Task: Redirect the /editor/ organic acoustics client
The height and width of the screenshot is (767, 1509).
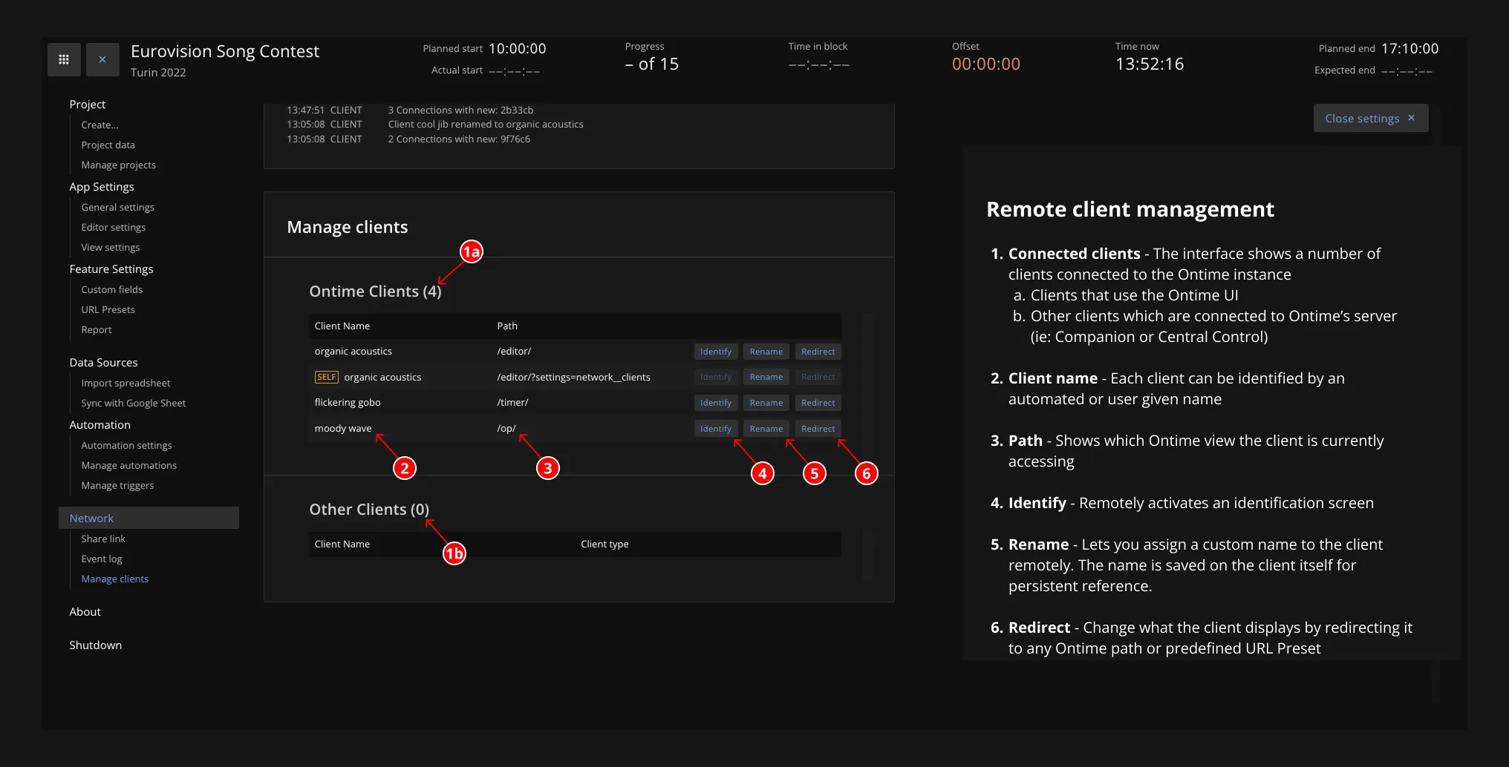Action: tap(818, 352)
